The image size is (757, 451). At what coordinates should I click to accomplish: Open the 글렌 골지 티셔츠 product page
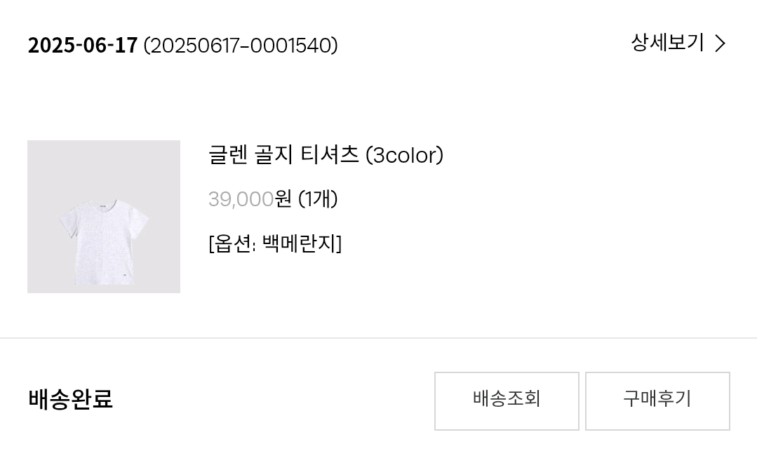point(326,156)
